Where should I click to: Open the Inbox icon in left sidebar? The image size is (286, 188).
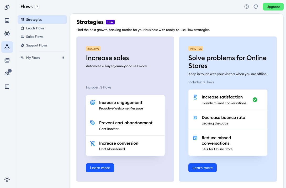tap(7, 20)
